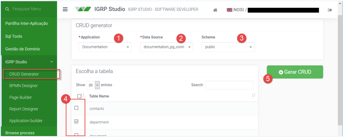This screenshot has width=343, height=138.
Task: Open the Scheme dropdown
Action: pos(228,47)
